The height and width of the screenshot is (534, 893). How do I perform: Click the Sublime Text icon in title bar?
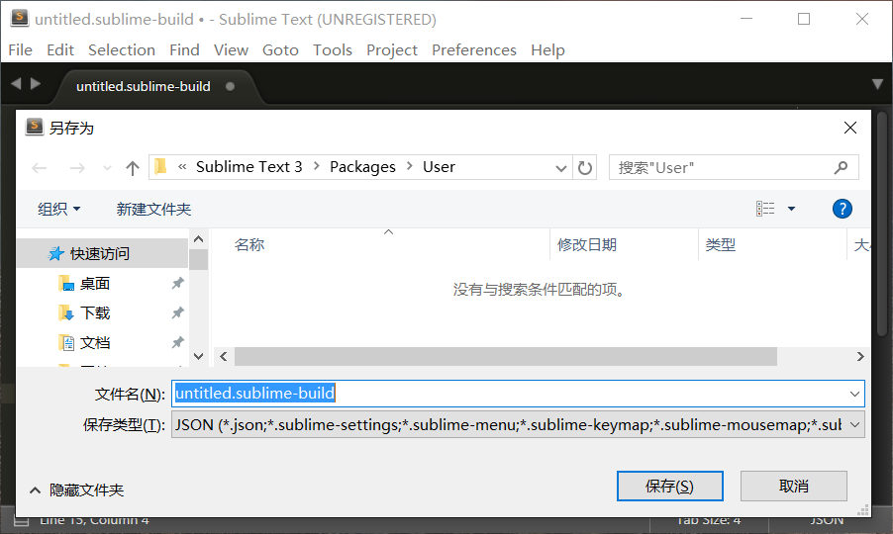coord(20,18)
